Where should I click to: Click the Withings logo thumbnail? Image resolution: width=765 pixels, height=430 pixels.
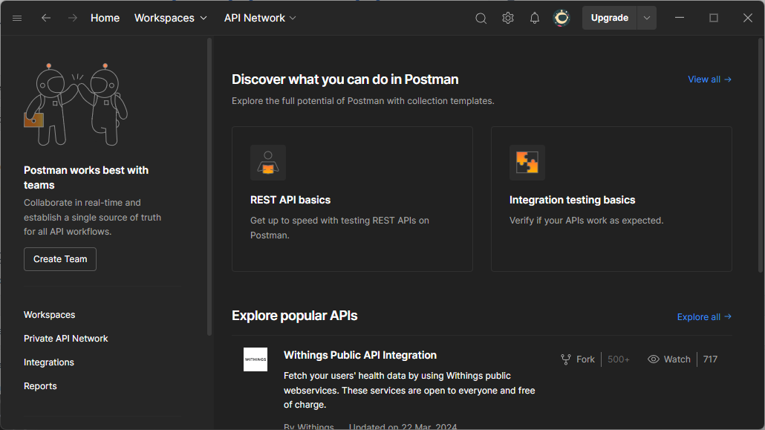pos(255,359)
